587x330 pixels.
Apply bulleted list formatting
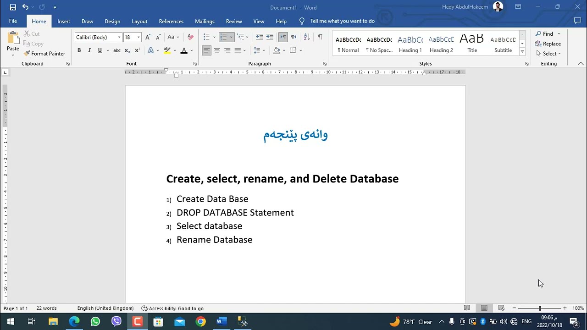pyautogui.click(x=206, y=37)
